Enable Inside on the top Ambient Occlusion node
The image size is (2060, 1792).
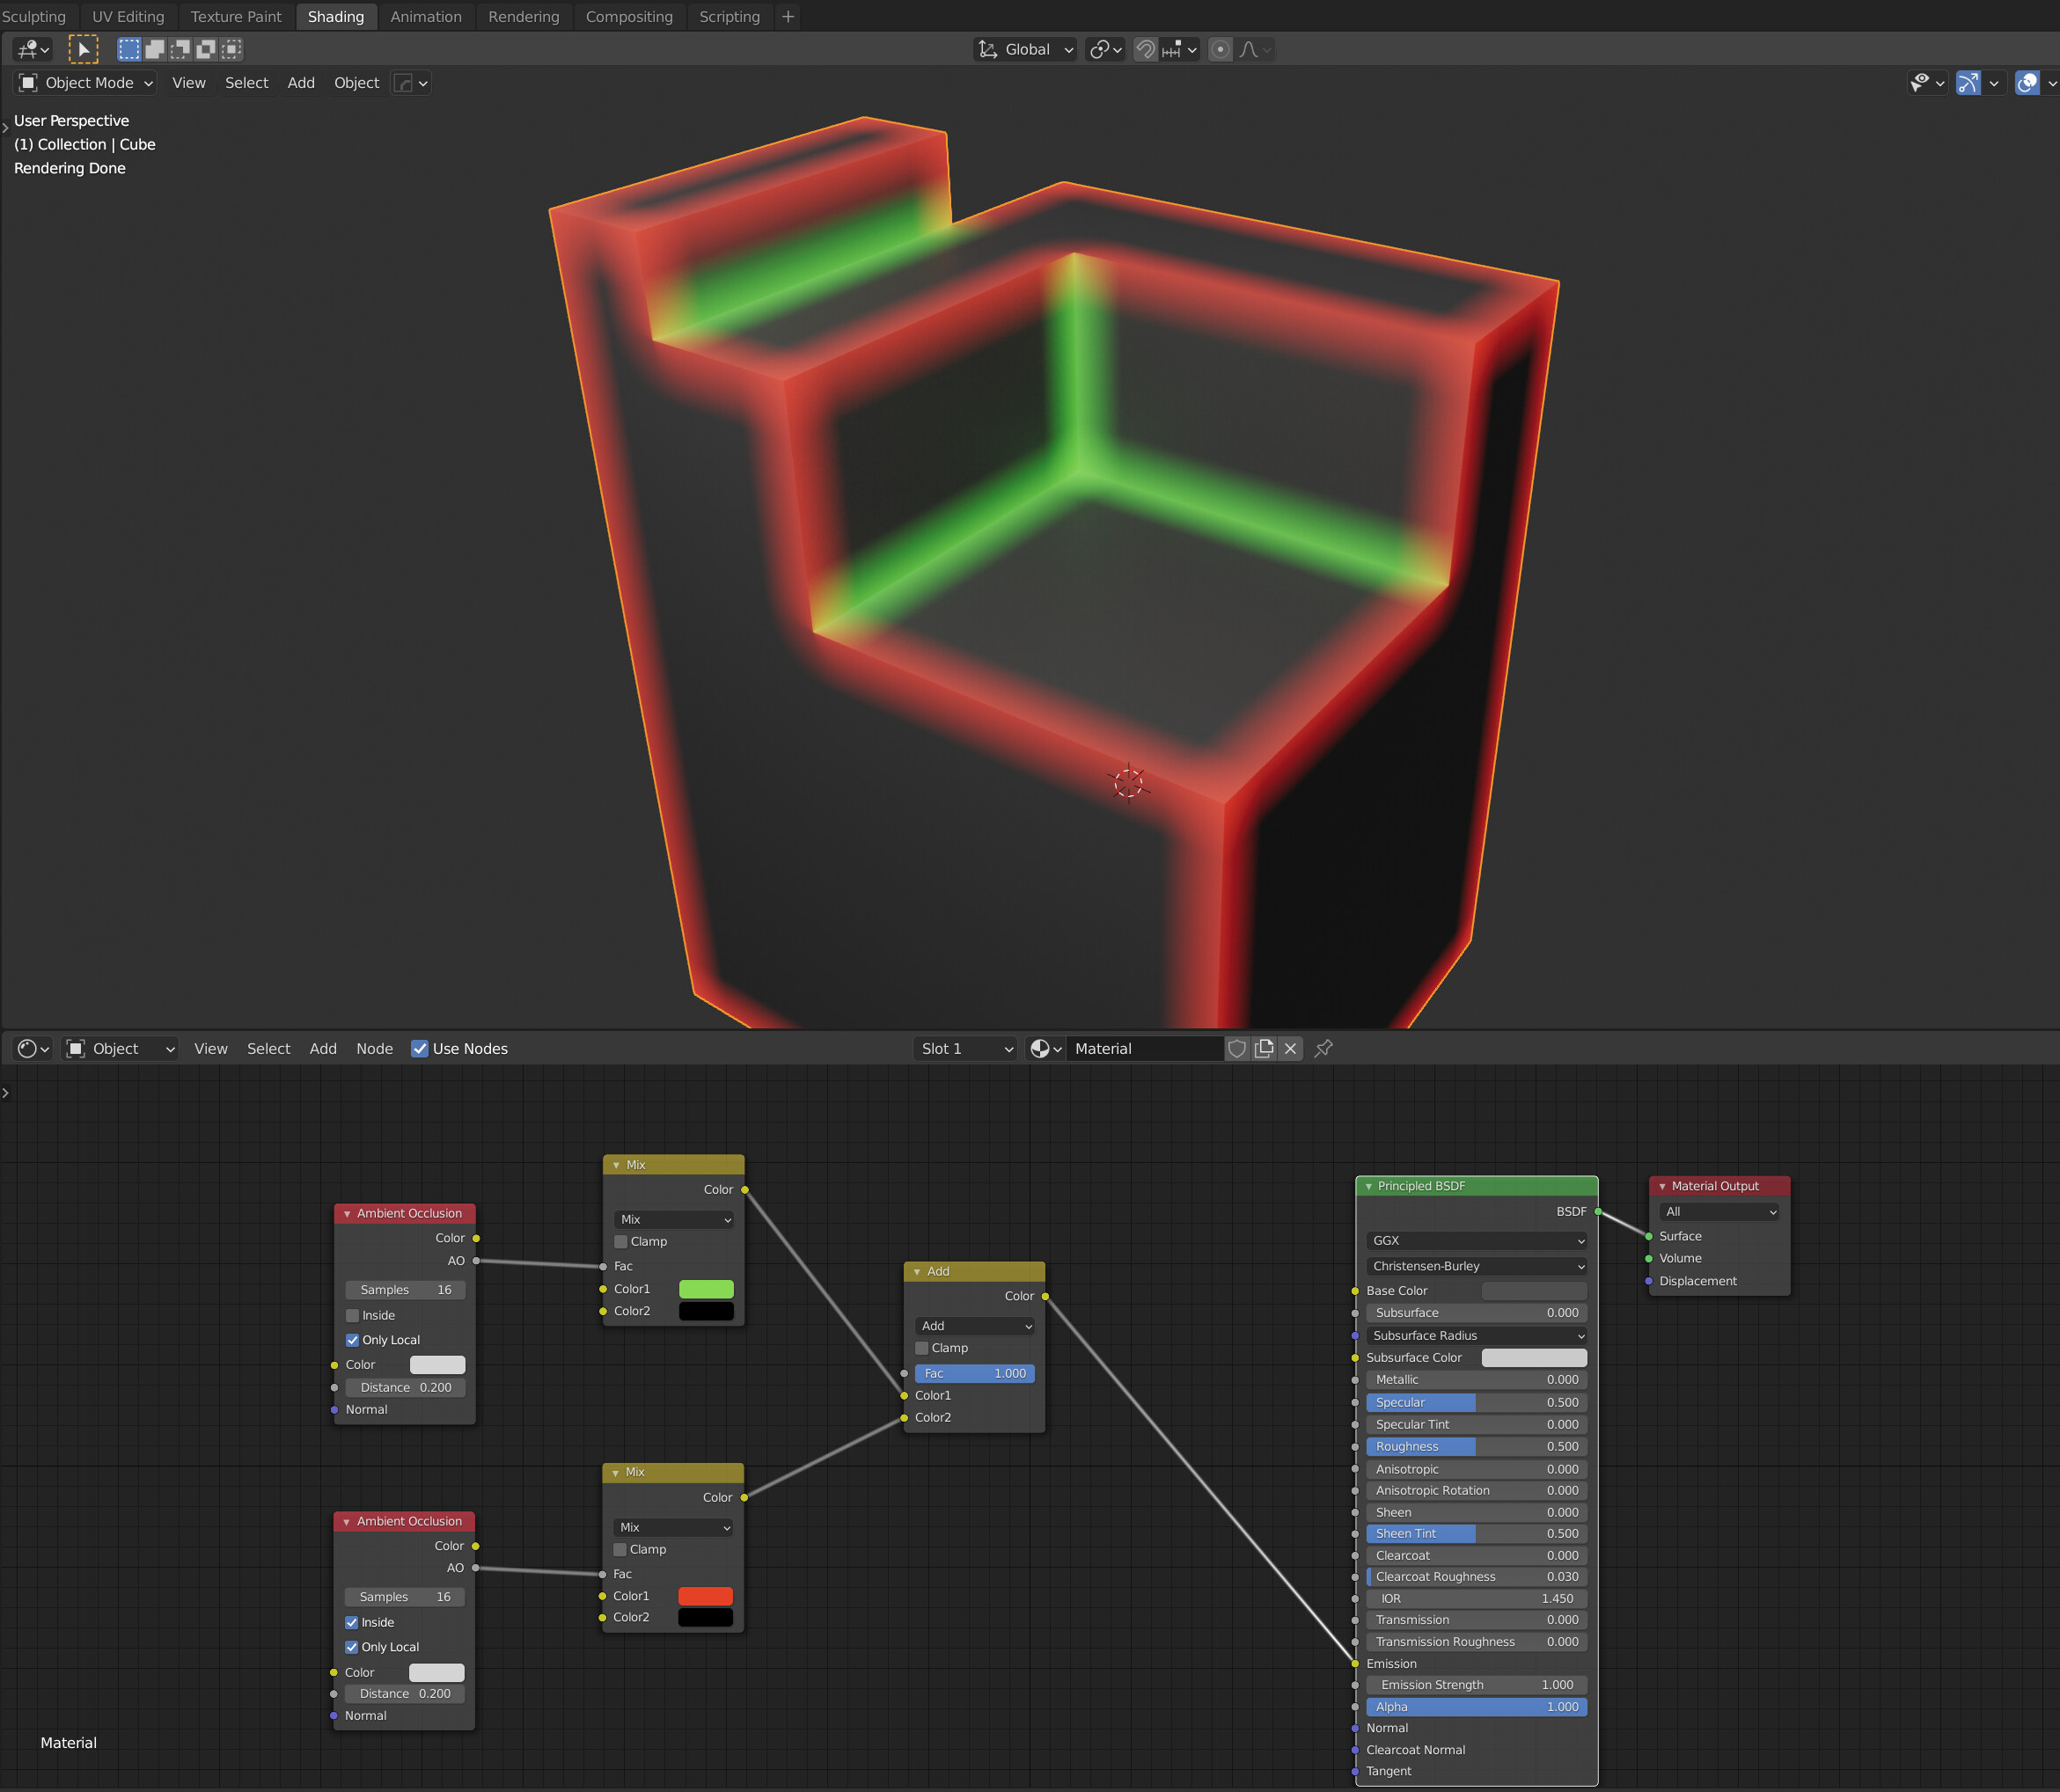pyautogui.click(x=352, y=1315)
